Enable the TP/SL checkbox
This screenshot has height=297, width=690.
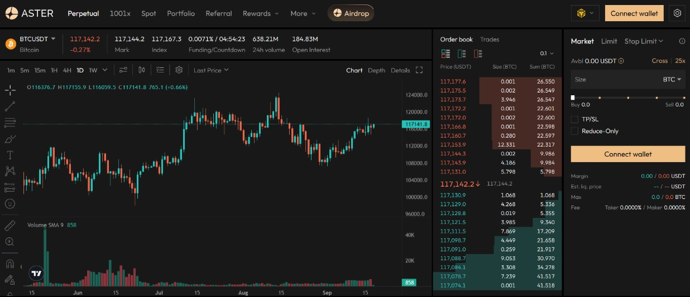point(574,119)
